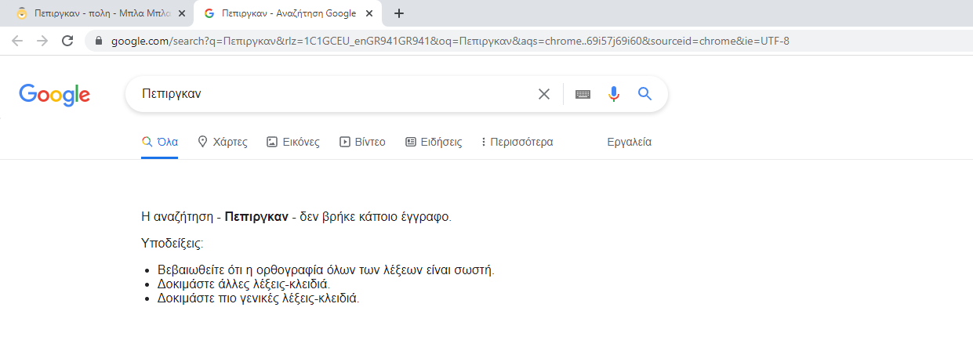The image size is (973, 358).
Task: Go back with browser back arrow
Action: click(17, 41)
